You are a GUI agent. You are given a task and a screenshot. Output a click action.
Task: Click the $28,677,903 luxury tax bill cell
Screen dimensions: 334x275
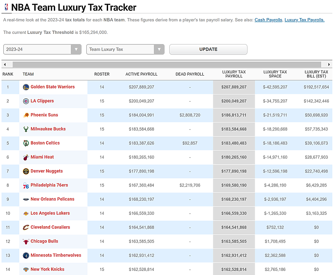click(316, 157)
